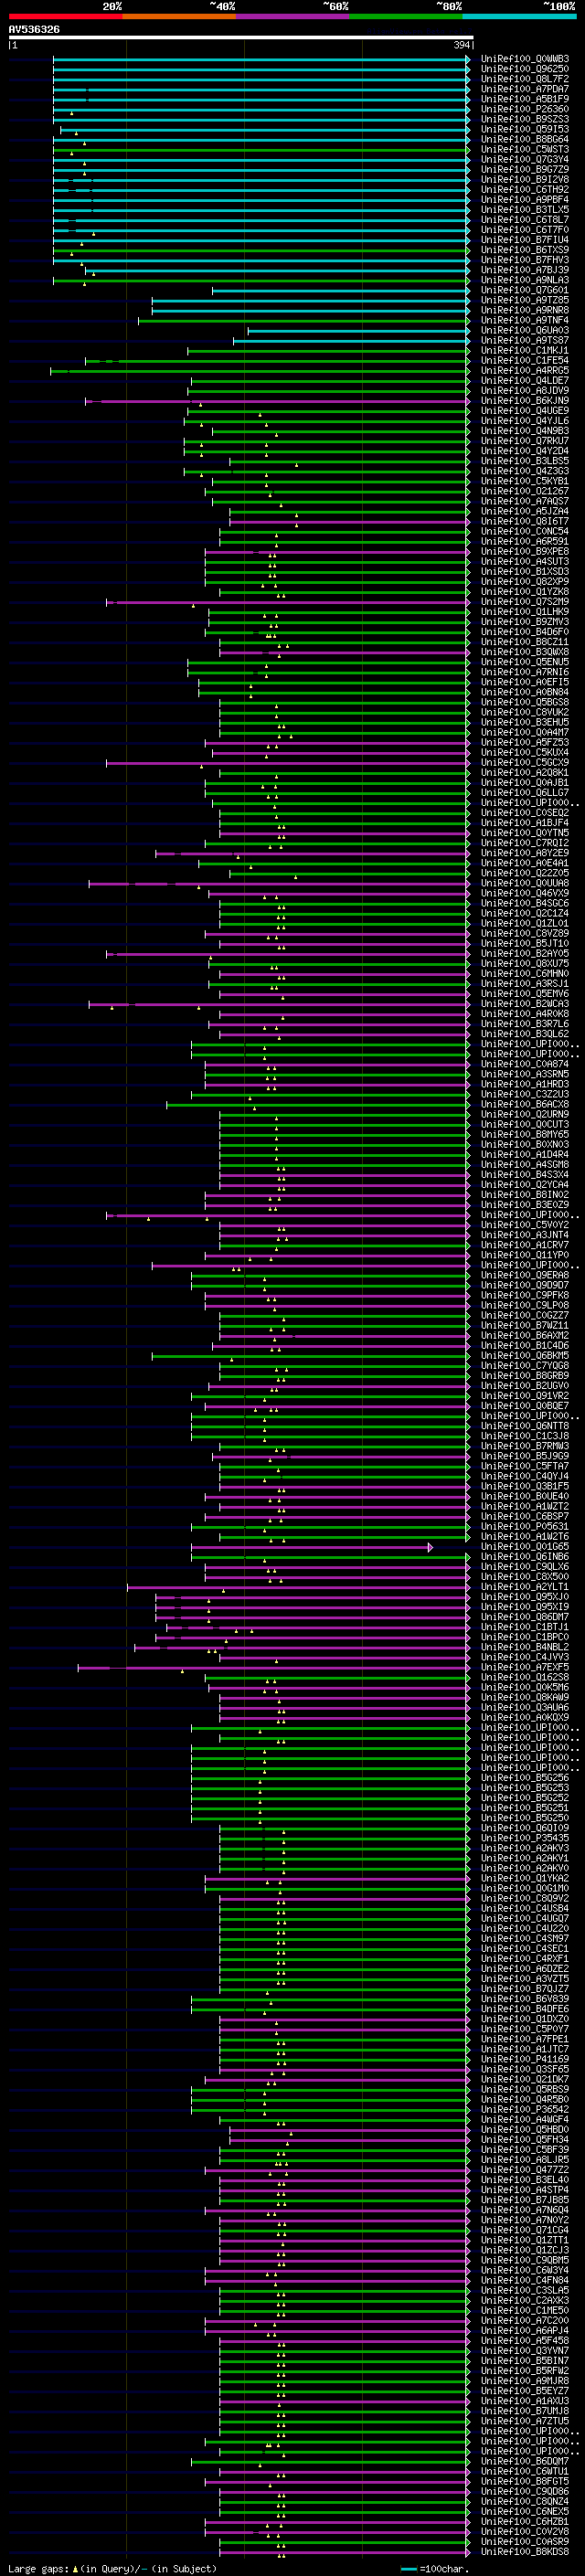585x2576 pixels.
Task: Open the UniRef100_P05631 hit link
Action: 525,1526
